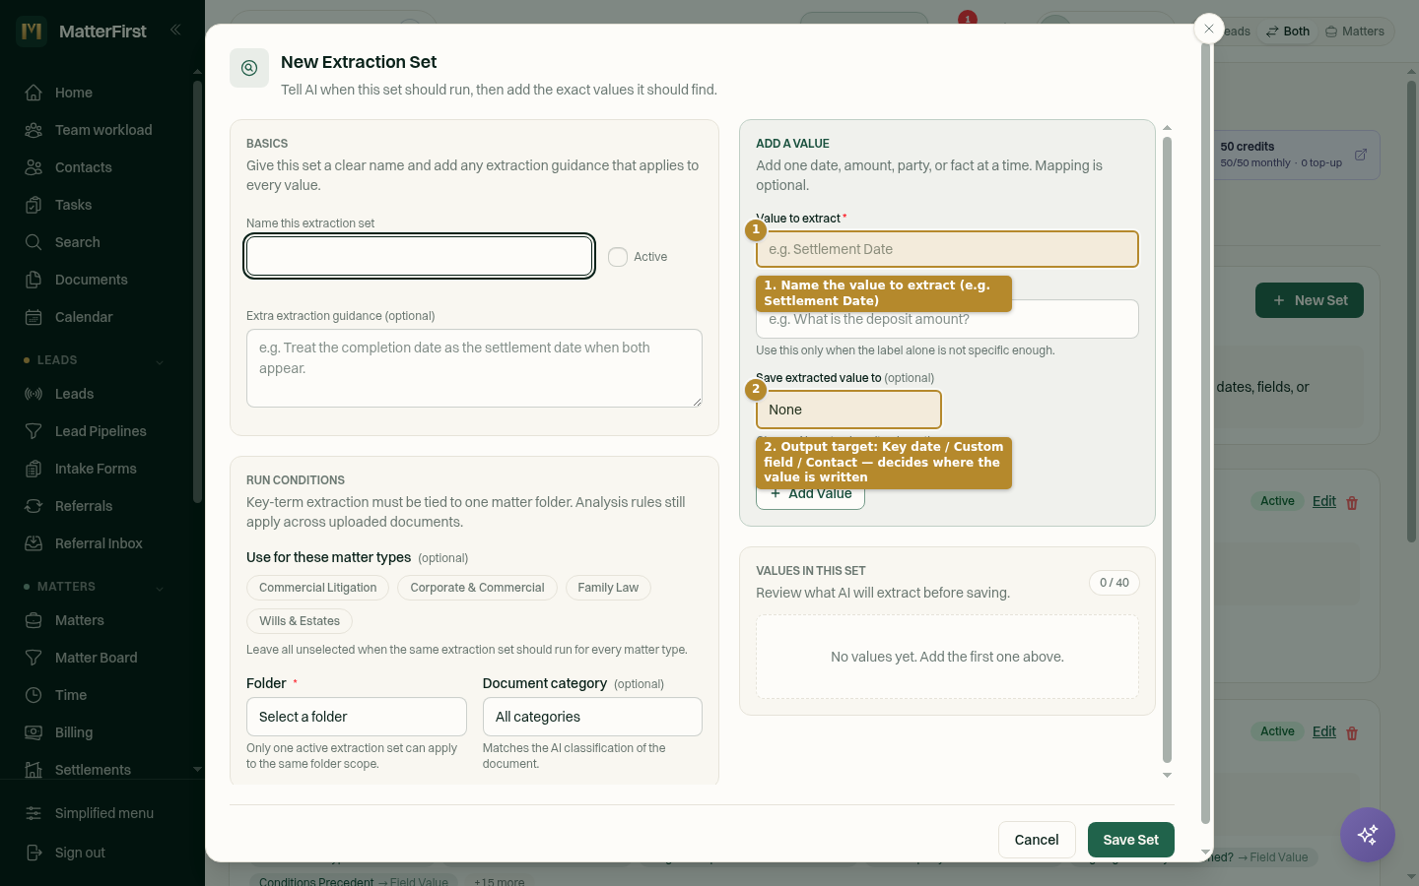The image size is (1419, 886).
Task: Toggle the Active checkbox
Action: 618,257
